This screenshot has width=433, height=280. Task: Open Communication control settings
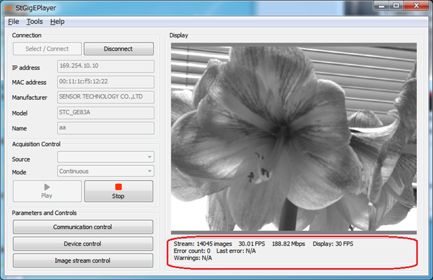click(83, 227)
